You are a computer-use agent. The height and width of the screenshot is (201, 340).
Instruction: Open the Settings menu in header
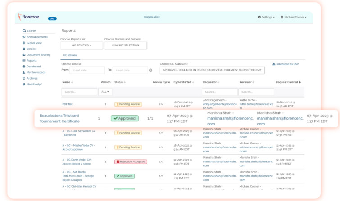point(266,17)
